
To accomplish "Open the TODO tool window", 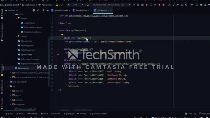I will [x=20, y=114].
